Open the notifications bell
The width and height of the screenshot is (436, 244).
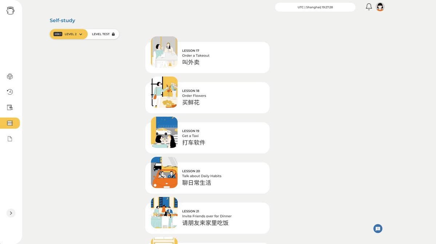[x=369, y=7]
